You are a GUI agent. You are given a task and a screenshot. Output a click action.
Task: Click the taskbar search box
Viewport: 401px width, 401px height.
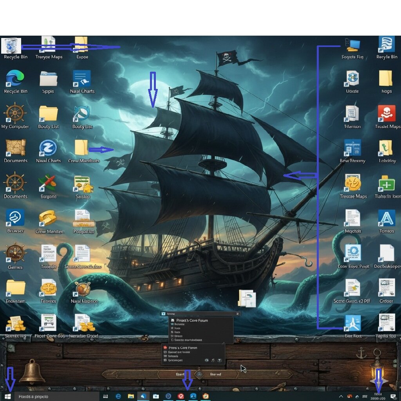point(56,396)
